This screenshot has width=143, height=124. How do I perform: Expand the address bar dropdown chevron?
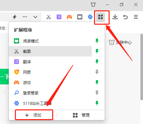35,17
